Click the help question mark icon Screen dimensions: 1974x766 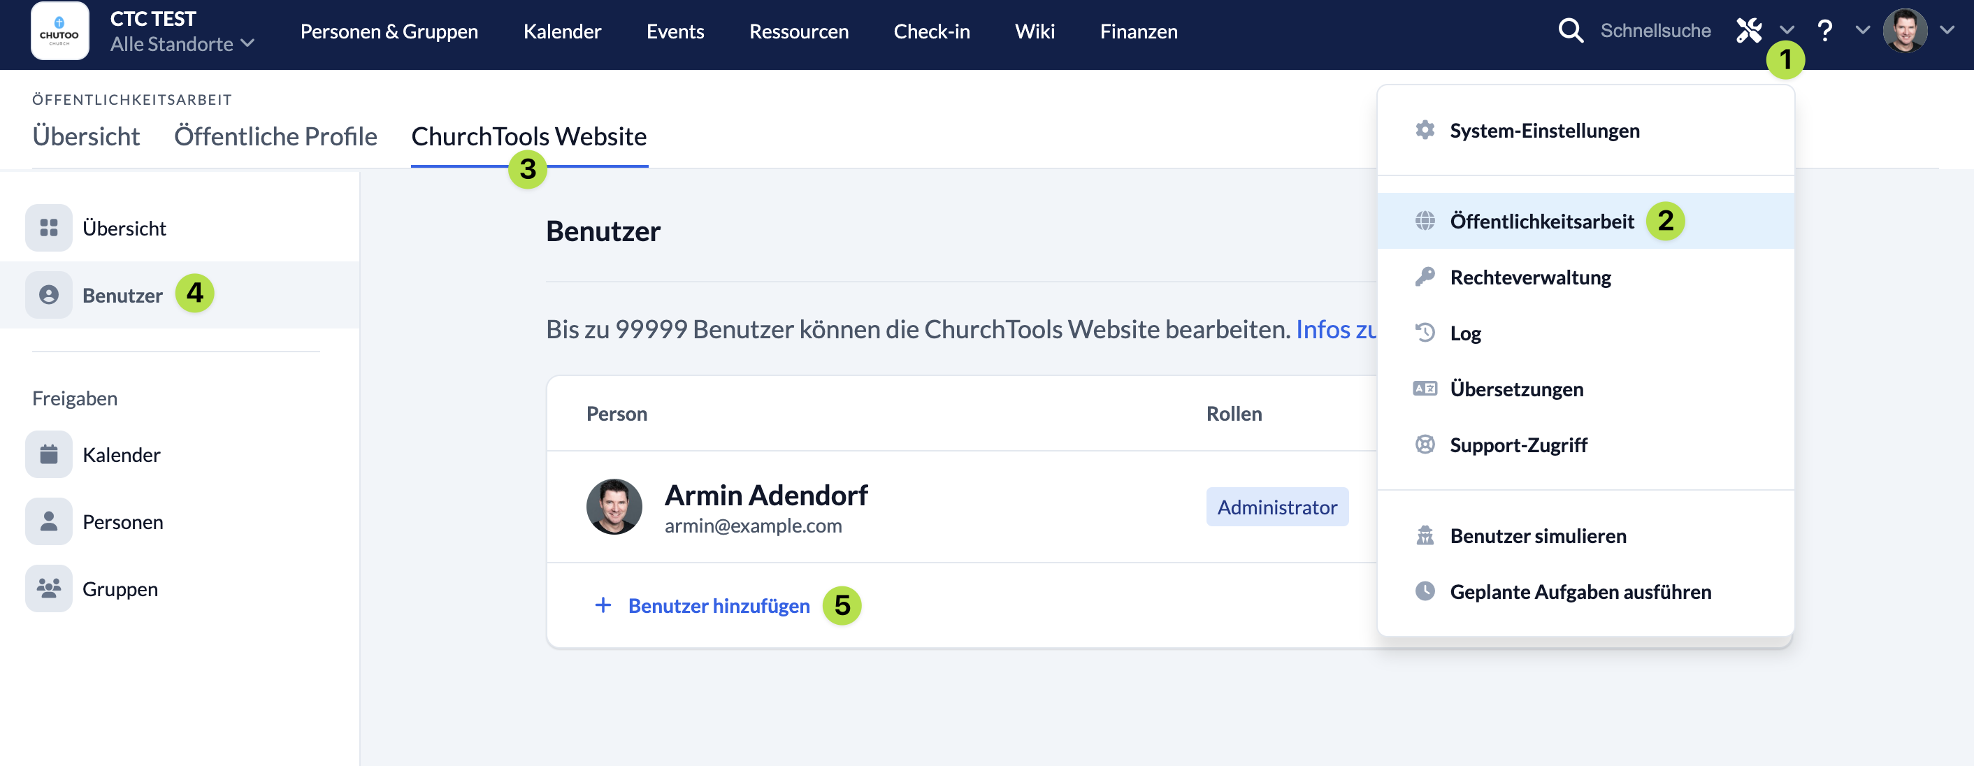(1824, 31)
